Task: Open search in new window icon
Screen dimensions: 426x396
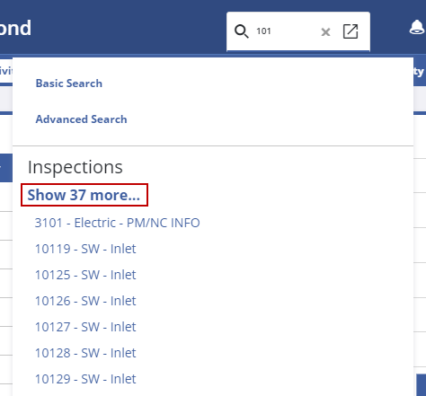Action: coord(351,31)
